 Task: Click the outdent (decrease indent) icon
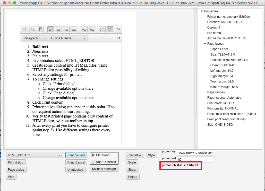coord(84,29)
